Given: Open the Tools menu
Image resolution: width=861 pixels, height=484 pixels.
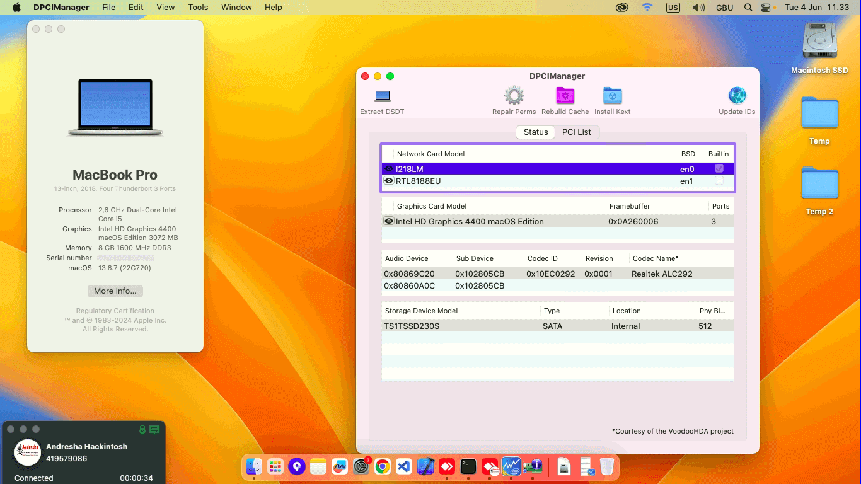Looking at the screenshot, I should [198, 8].
